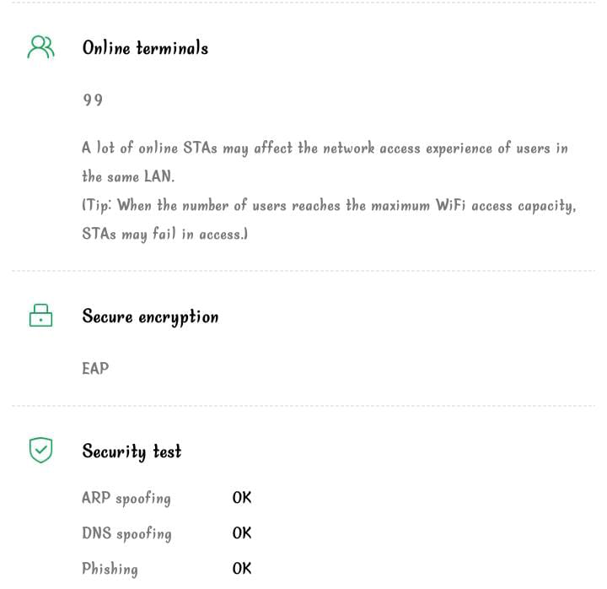Click the dashed divider above Secure encryption
The image size is (607, 589).
click(x=303, y=272)
